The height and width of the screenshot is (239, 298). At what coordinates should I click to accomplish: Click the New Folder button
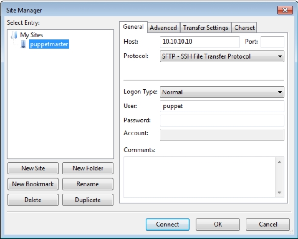[x=88, y=168]
